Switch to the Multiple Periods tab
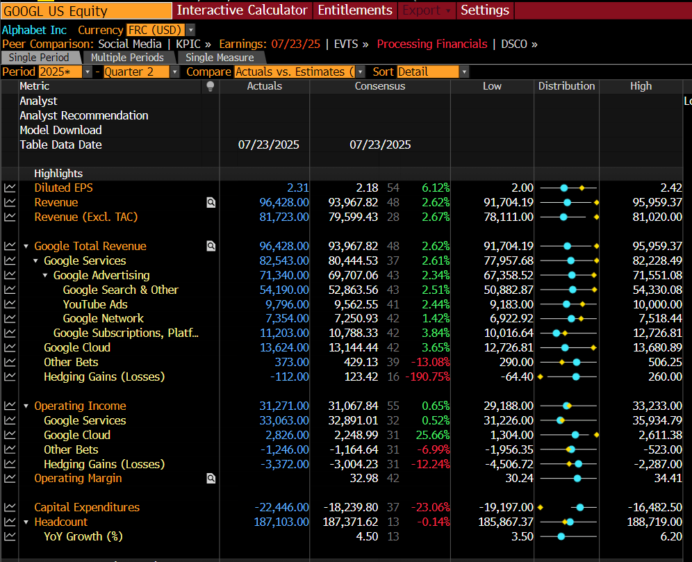 coord(127,58)
